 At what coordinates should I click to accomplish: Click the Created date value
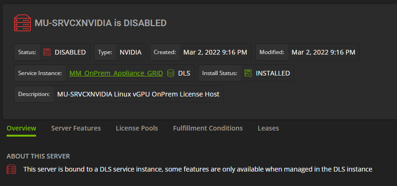215,52
